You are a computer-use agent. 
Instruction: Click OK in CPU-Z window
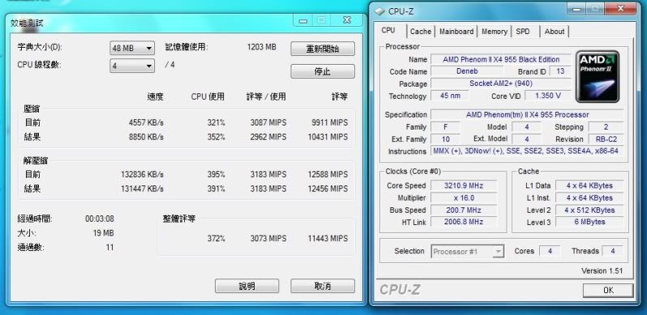(x=608, y=290)
